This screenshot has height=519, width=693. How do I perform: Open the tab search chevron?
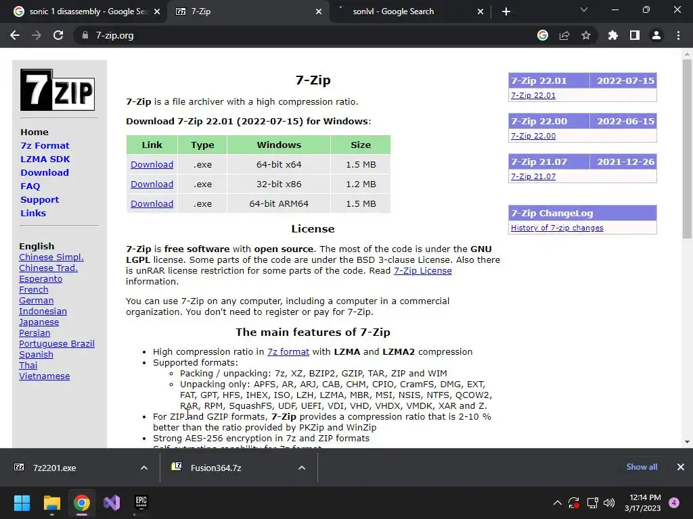pyautogui.click(x=584, y=9)
